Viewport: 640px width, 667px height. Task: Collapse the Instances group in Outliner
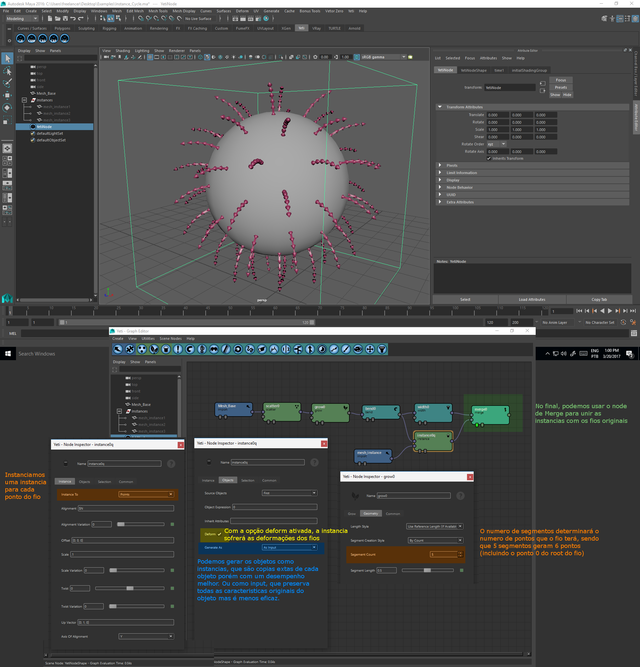[x=24, y=100]
